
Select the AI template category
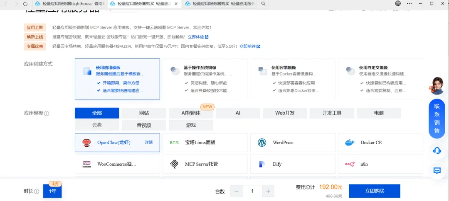238,113
